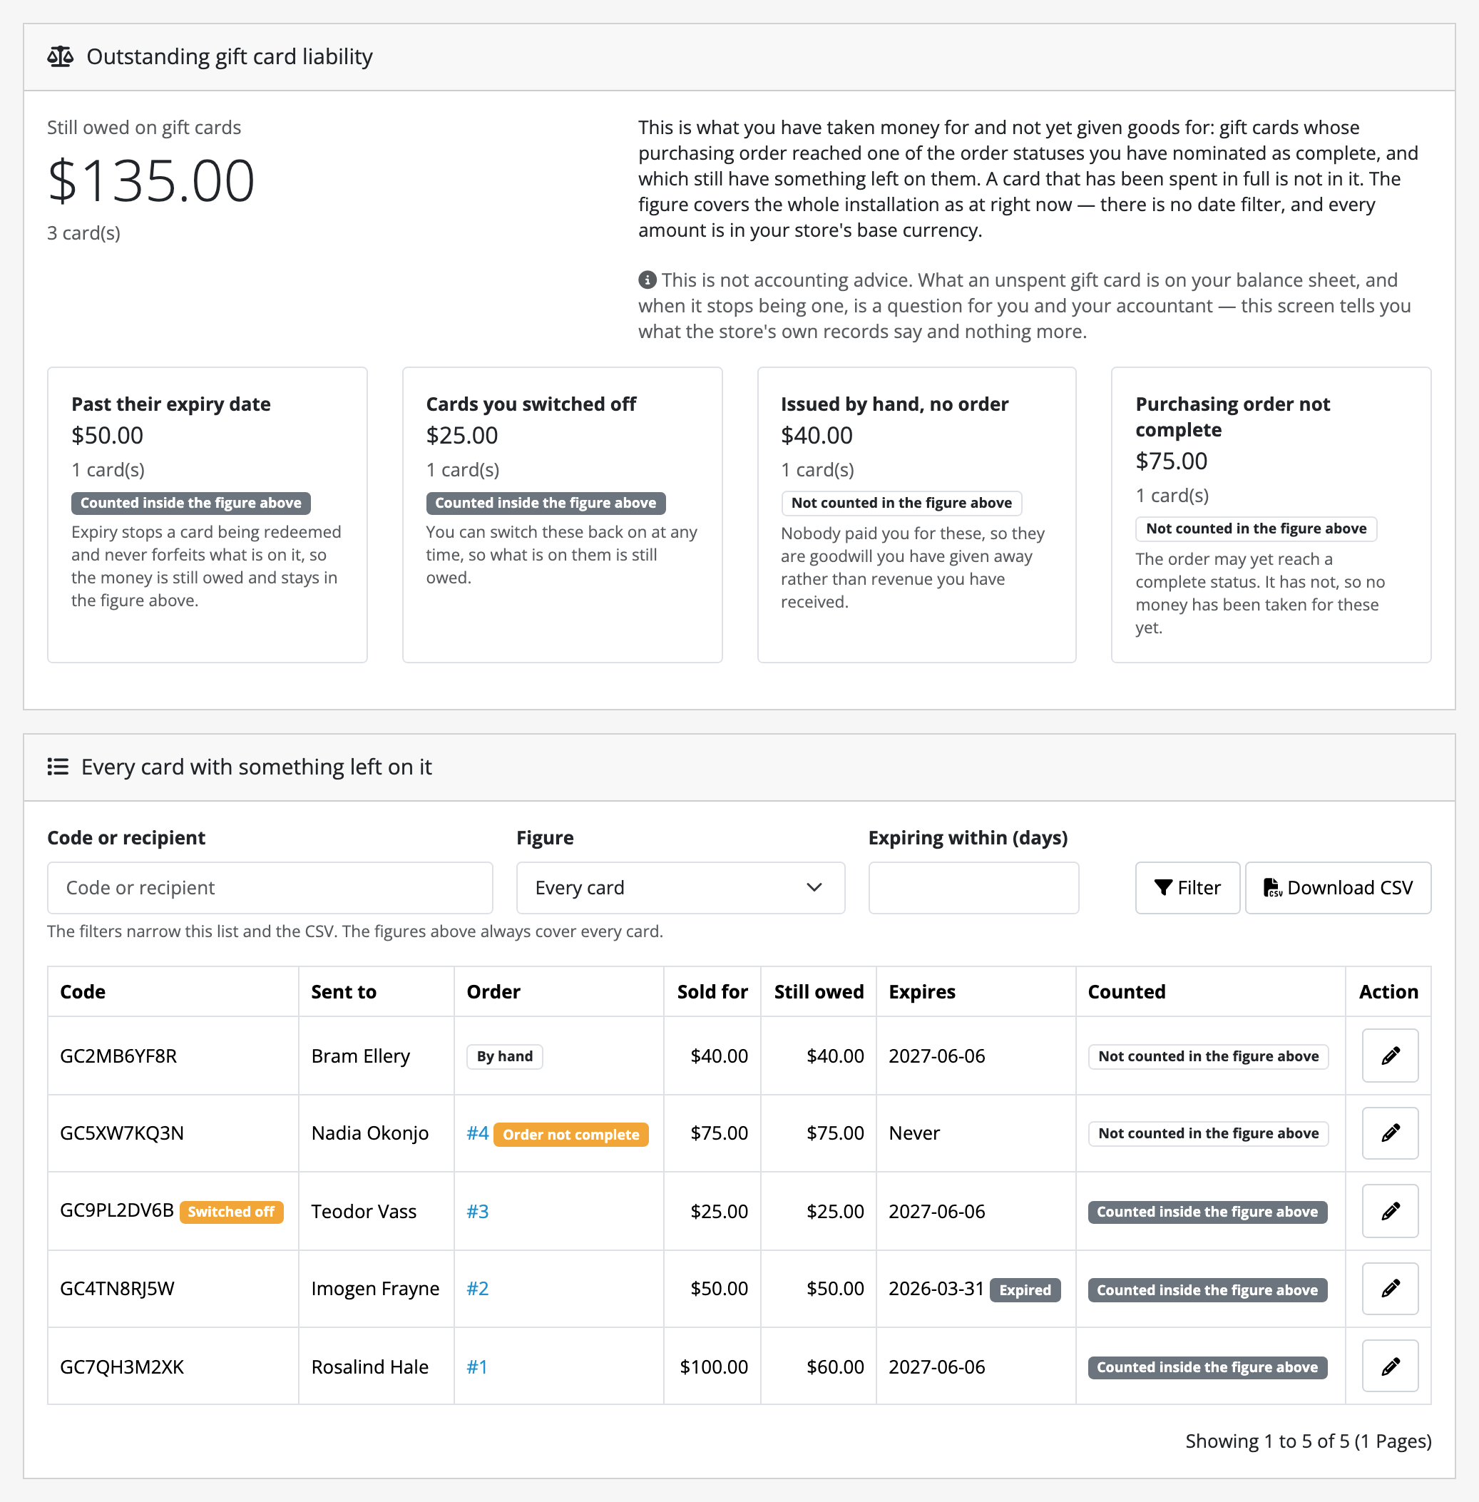Open order #1 link for Rosalind Hale
This screenshot has height=1502, width=1479.
pos(476,1366)
